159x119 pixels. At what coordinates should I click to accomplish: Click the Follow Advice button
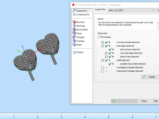point(124,101)
